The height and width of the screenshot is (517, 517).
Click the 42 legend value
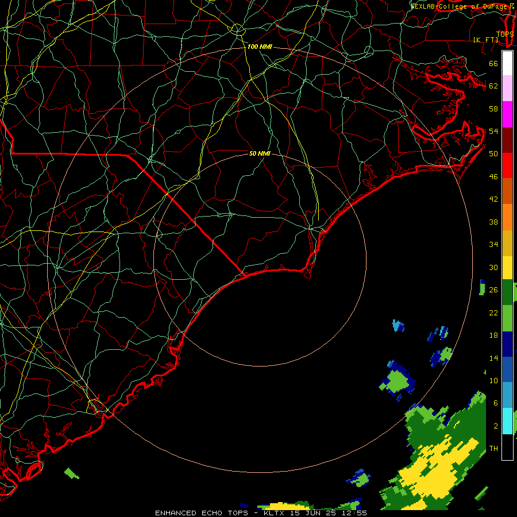coord(493,199)
